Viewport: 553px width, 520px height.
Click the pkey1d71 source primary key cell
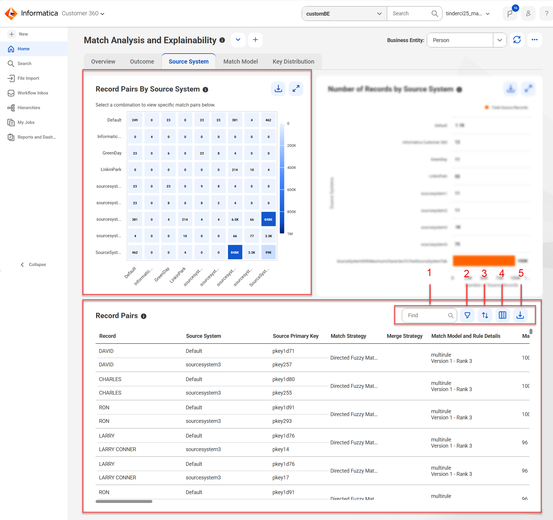pos(283,351)
